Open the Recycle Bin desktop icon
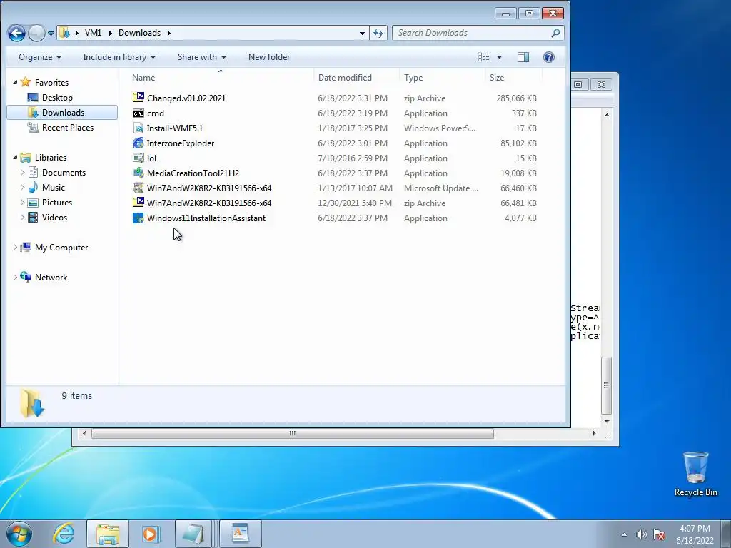731x548 pixels. tap(695, 475)
